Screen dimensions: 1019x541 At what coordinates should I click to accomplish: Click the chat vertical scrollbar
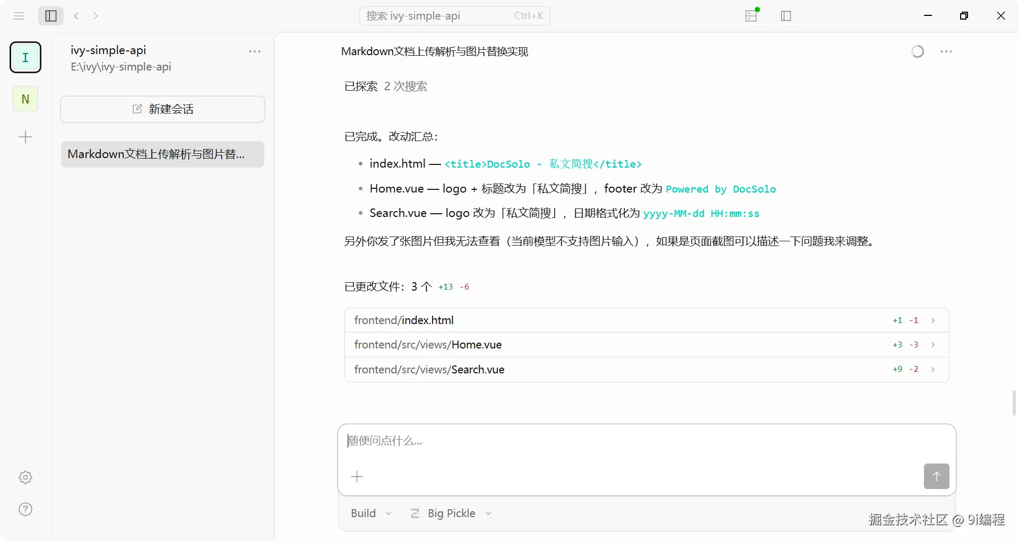point(1014,403)
